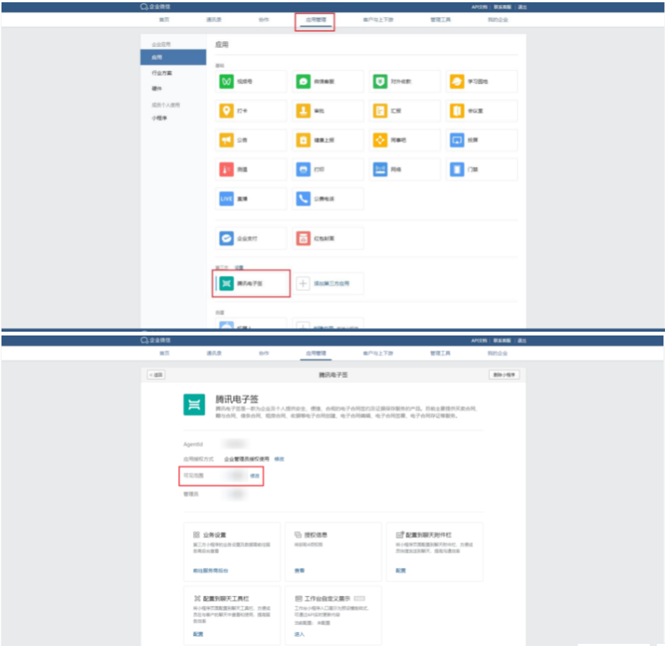Select 行业方案 in the left sidebar
The height and width of the screenshot is (646, 668).
[x=162, y=73]
